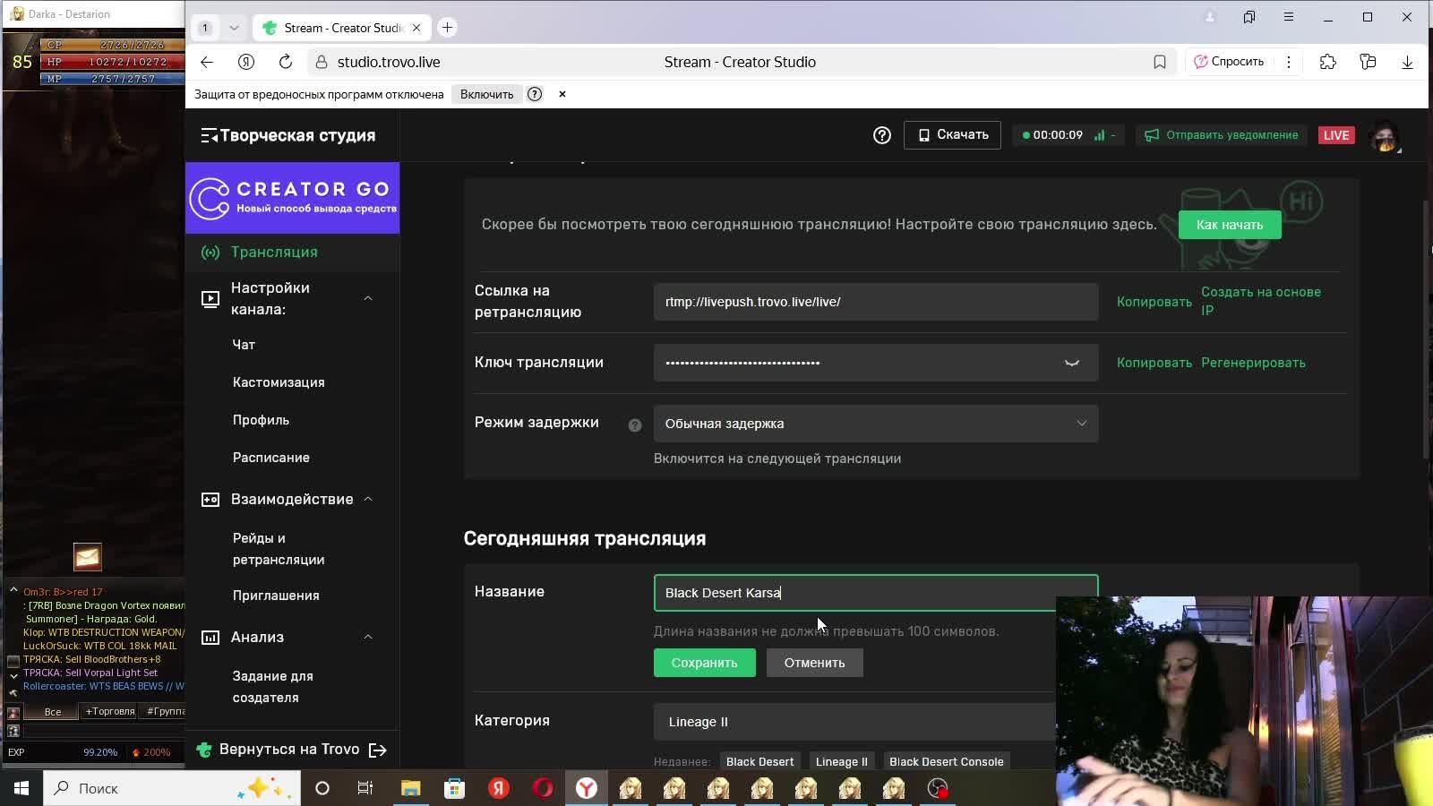Collapse the Настройки канала section
1433x806 pixels.
click(368, 298)
